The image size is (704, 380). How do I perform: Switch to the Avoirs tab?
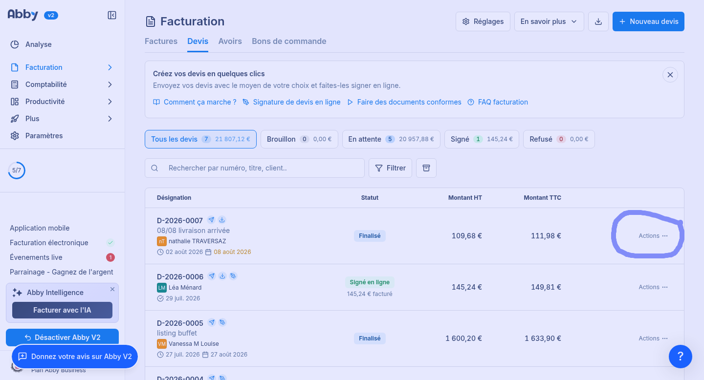click(x=230, y=41)
